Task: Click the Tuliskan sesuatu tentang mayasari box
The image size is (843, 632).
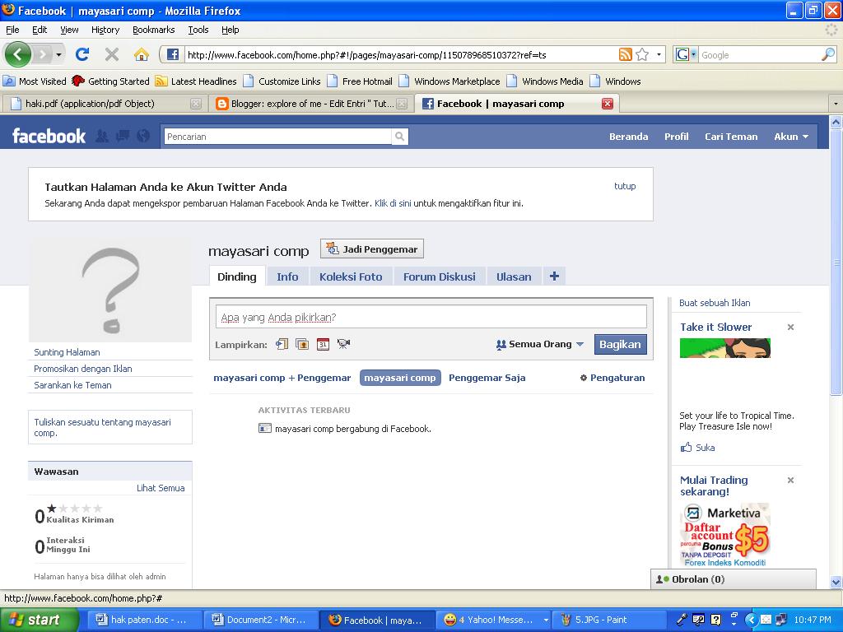Action: [110, 427]
